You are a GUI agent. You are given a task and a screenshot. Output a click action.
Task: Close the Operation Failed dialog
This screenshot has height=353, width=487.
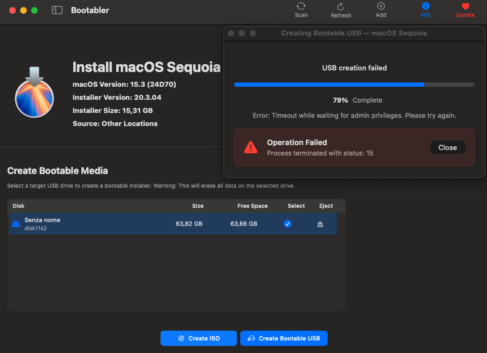pos(447,147)
